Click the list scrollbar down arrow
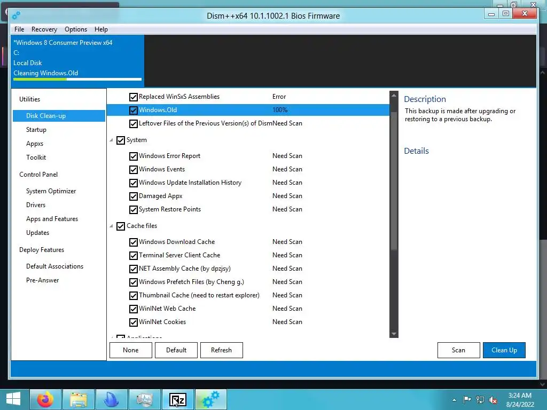547x410 pixels. 394,334
